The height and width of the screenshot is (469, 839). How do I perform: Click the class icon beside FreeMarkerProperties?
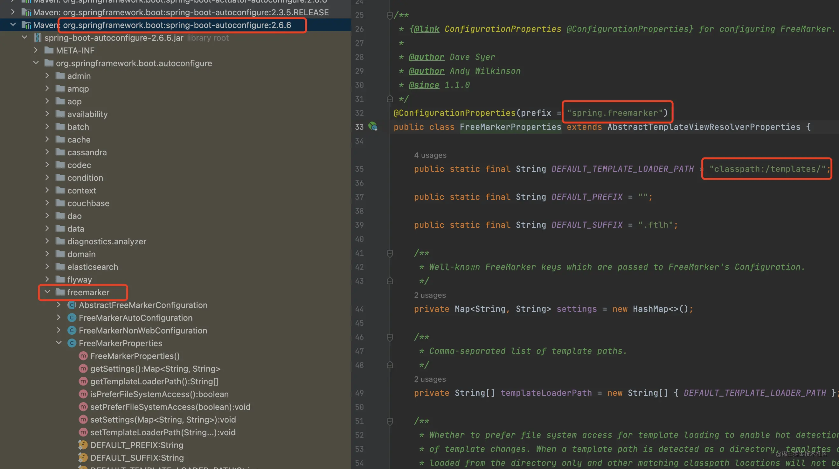(72, 343)
